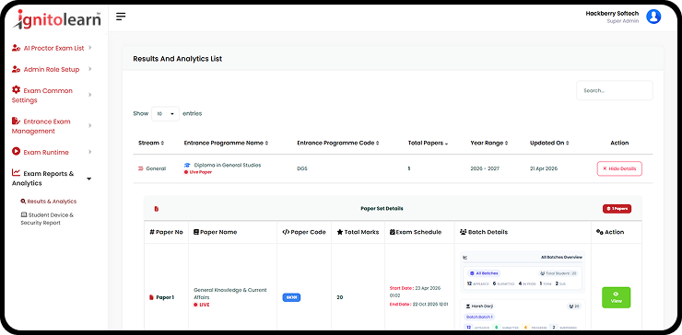Click the Batch 1 tag
Viewport: 682px width, 335px height.
point(479,317)
